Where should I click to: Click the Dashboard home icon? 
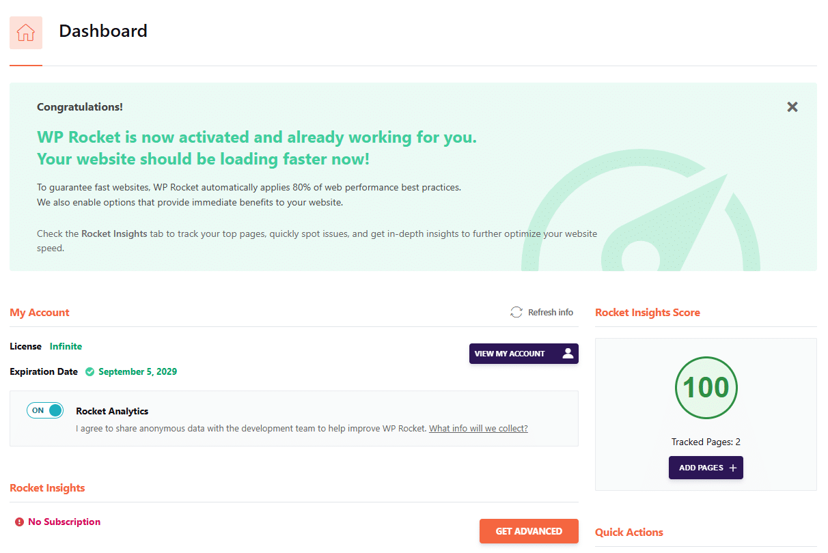pyautogui.click(x=26, y=32)
